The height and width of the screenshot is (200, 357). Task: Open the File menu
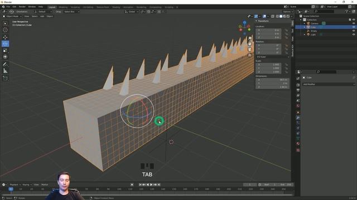(x=8, y=7)
